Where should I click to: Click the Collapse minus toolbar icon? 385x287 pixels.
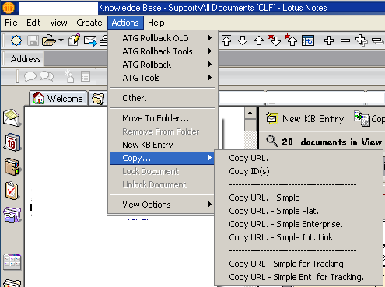point(345,40)
